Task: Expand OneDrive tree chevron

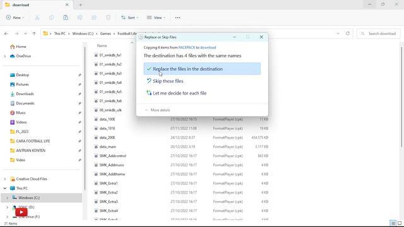Action: (5, 56)
